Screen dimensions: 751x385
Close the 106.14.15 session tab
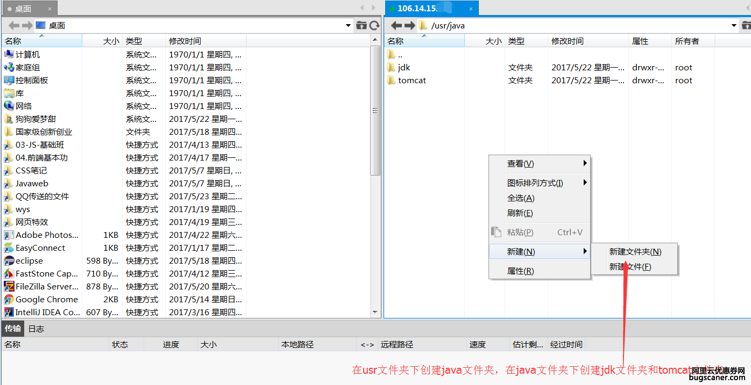[x=471, y=9]
